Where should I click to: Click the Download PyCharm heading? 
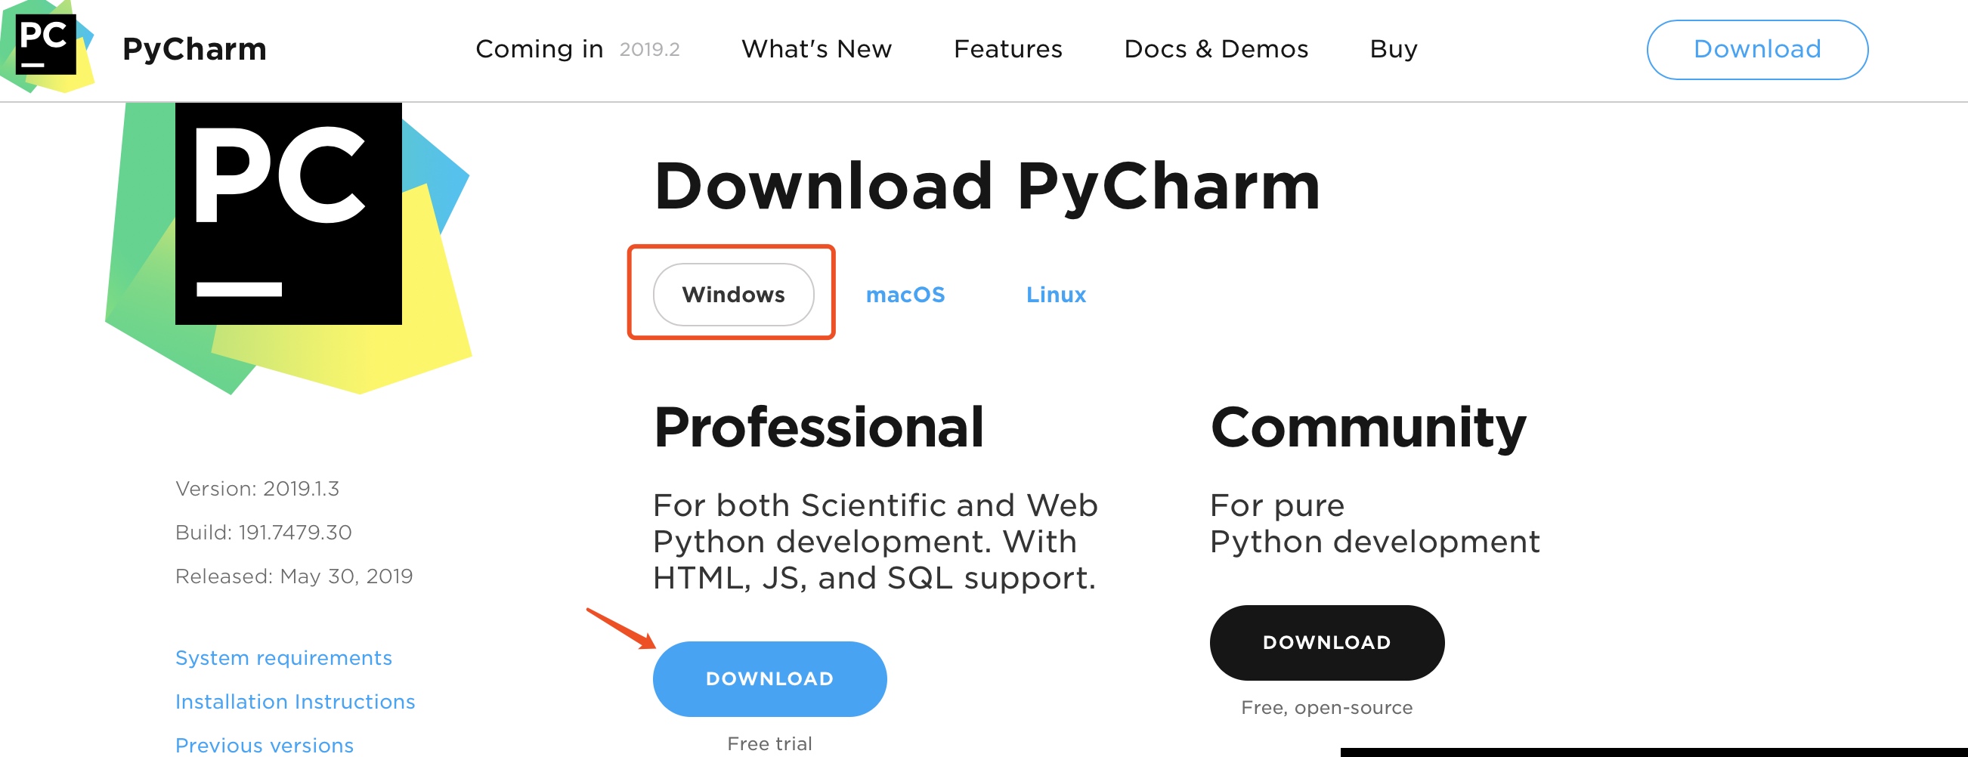[987, 187]
